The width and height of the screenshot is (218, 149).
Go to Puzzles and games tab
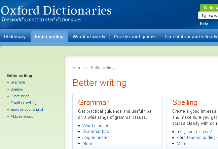tap(135, 37)
